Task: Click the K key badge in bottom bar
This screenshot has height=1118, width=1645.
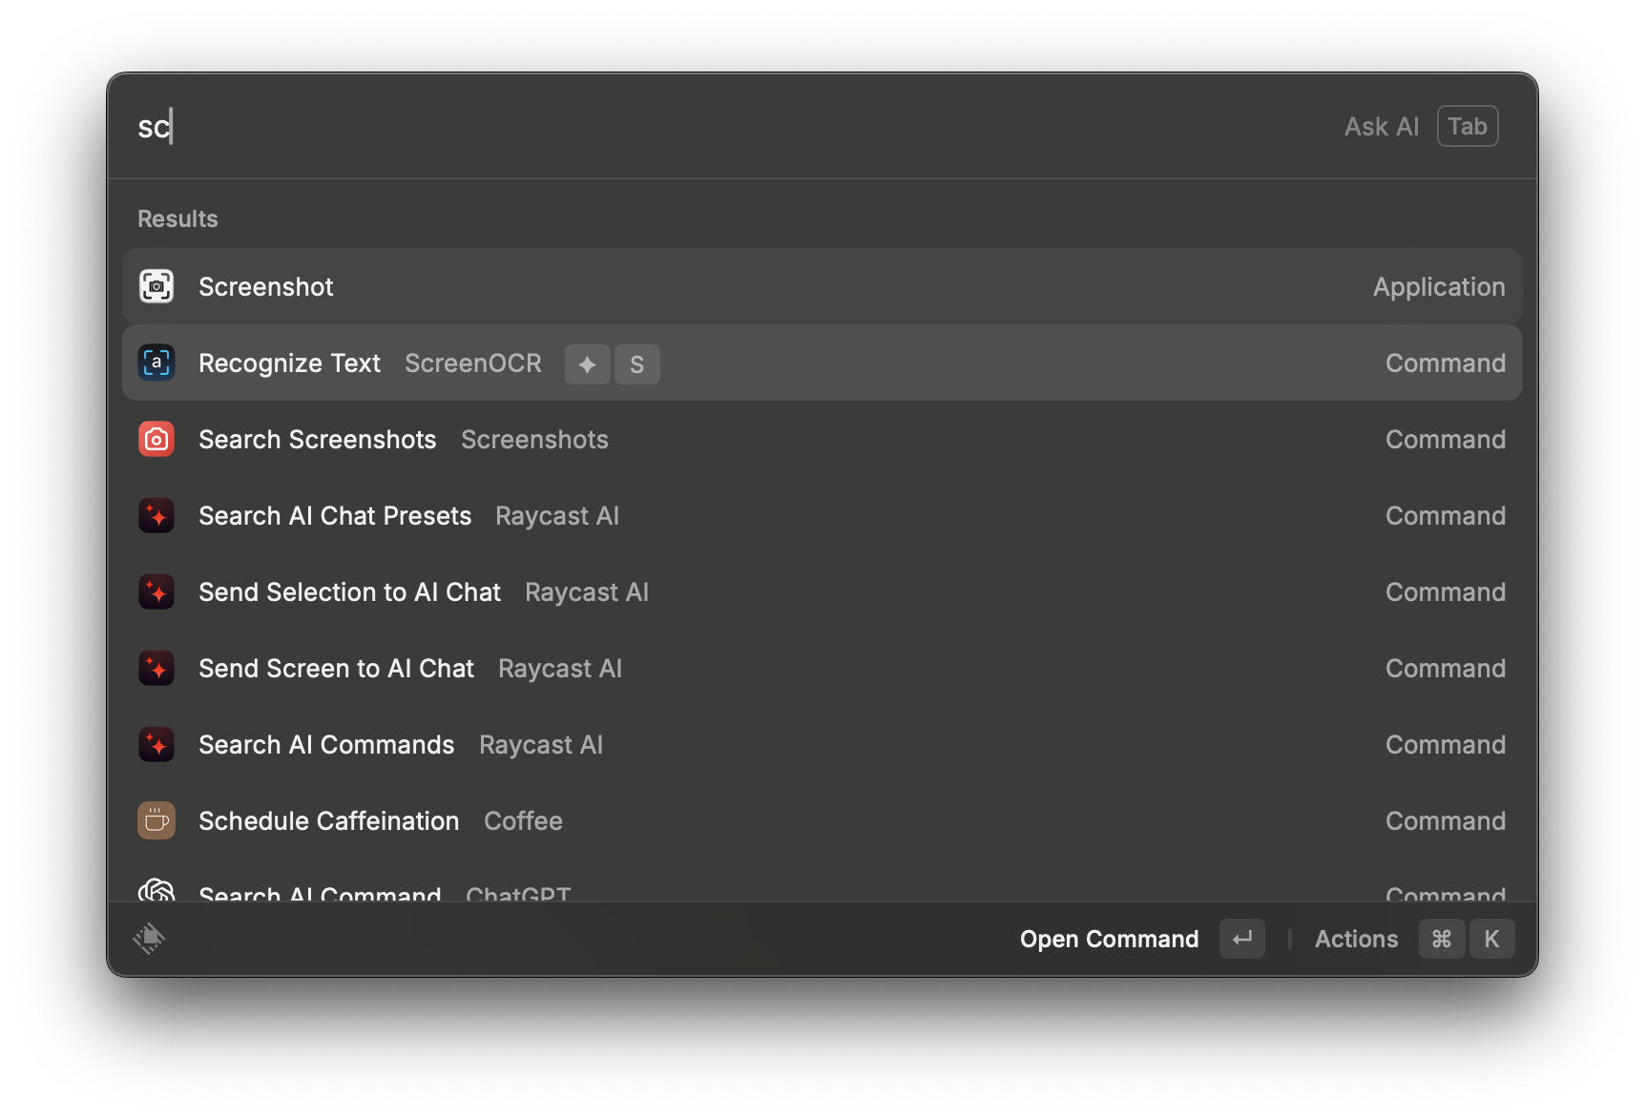Action: pyautogui.click(x=1491, y=939)
